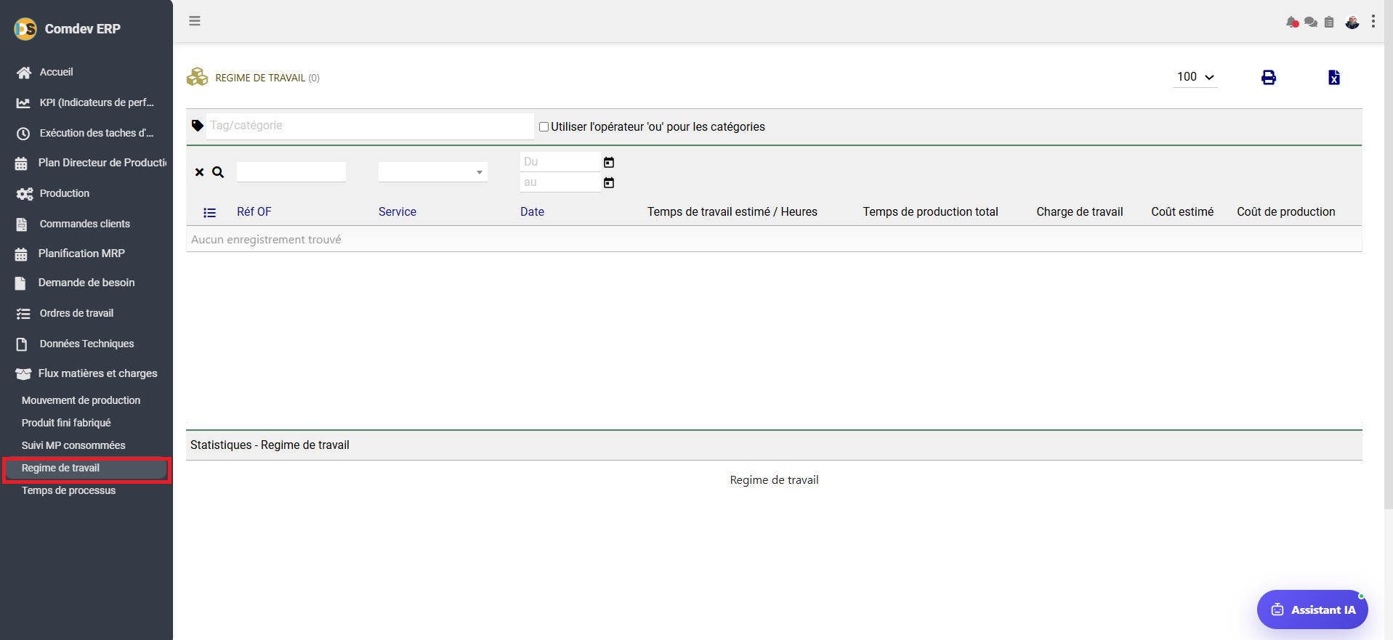The image size is (1393, 640).
Task: Toggle the hamburger sidebar menu
Action: click(x=195, y=21)
